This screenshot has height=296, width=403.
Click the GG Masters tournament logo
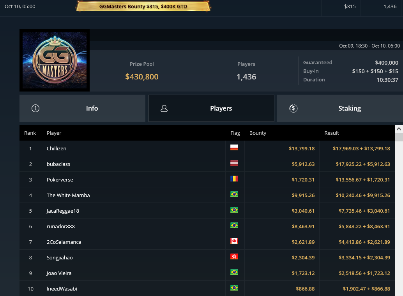click(55, 60)
